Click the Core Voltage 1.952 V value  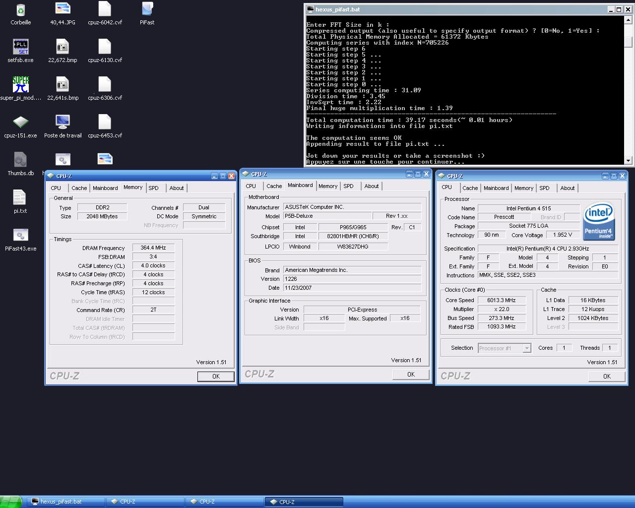click(563, 235)
